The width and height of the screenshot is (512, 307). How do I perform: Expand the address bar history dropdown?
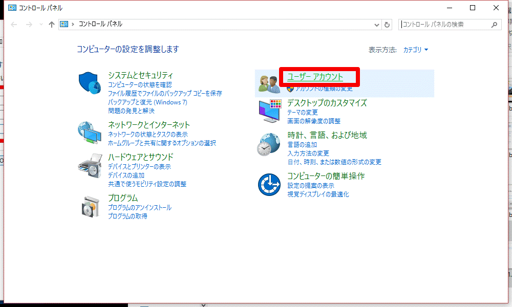click(x=377, y=24)
